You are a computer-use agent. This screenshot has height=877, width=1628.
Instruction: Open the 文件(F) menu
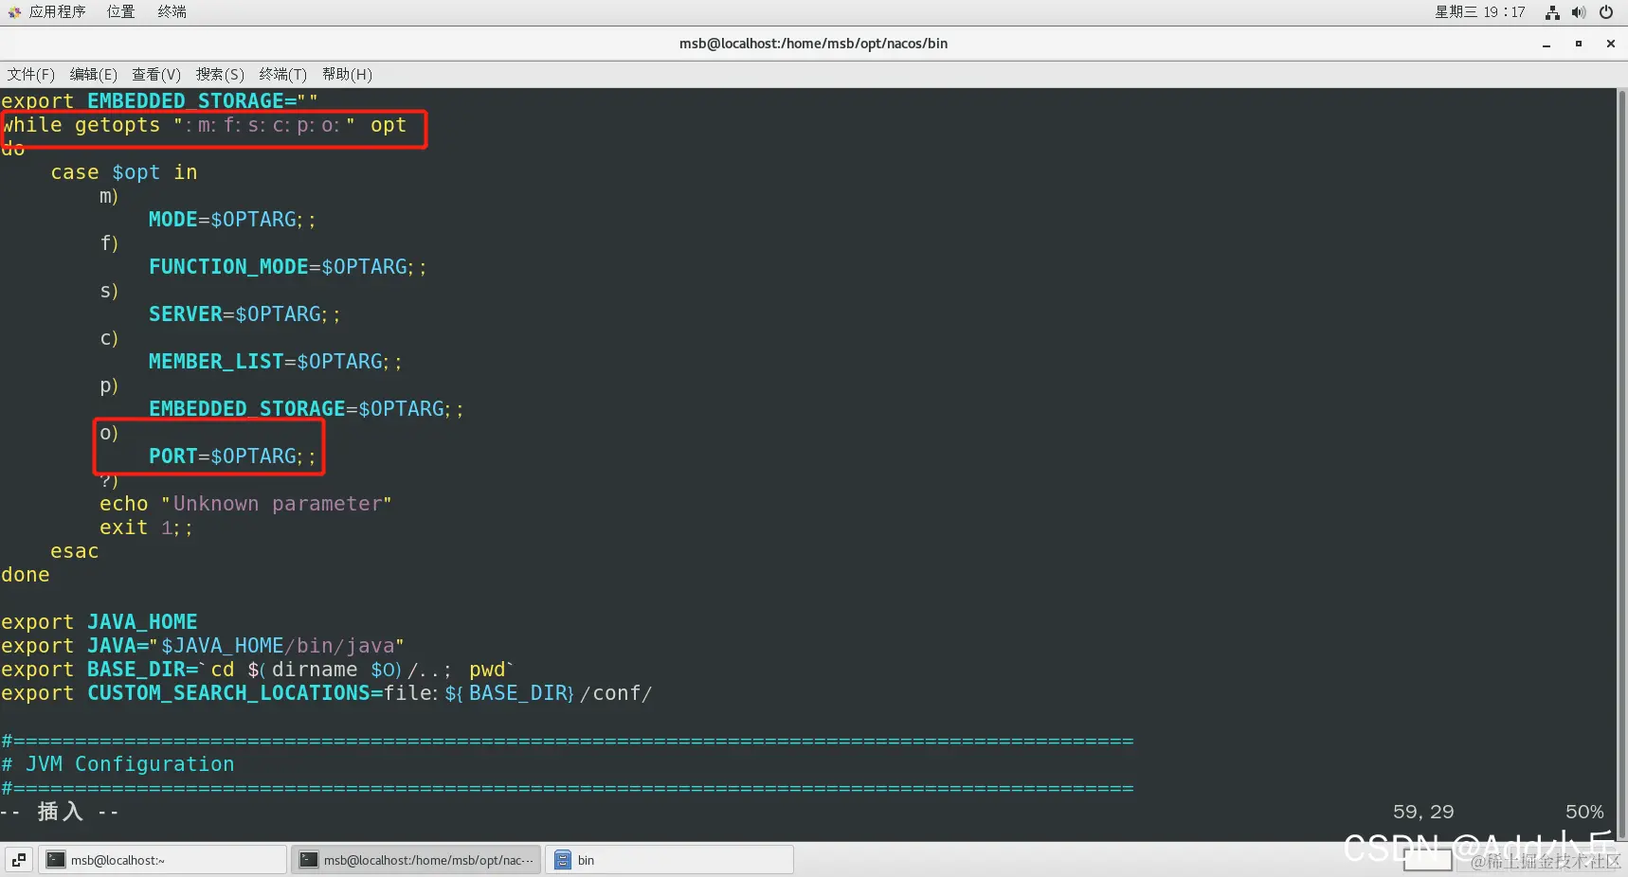(31, 74)
